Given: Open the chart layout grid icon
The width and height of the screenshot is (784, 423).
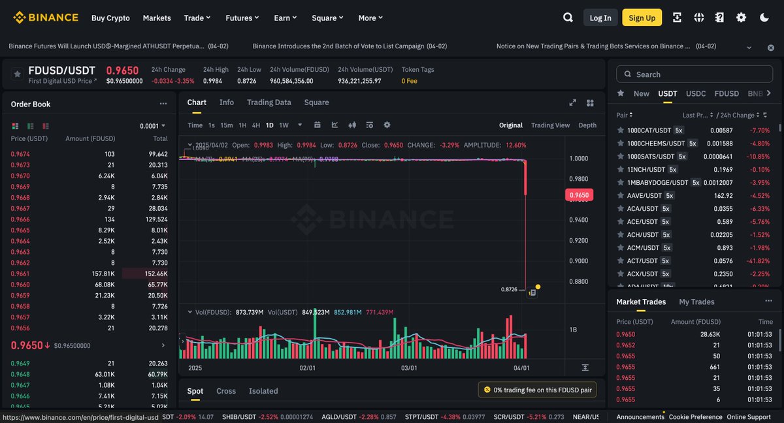Looking at the screenshot, I should coord(590,102).
